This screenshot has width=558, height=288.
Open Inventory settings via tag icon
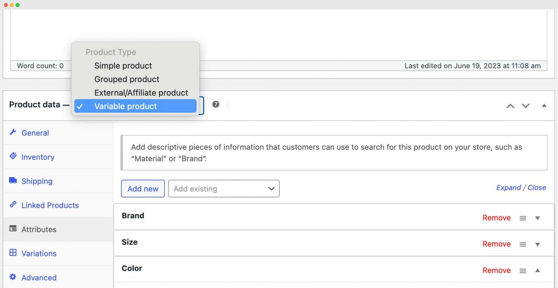pyautogui.click(x=13, y=156)
